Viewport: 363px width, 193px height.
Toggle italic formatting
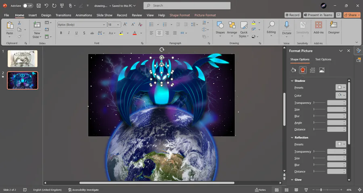[x=69, y=33]
